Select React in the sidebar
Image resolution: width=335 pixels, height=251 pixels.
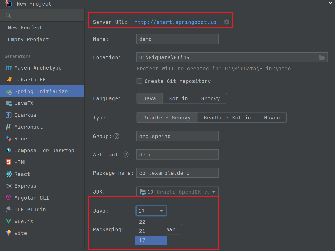(42, 174)
